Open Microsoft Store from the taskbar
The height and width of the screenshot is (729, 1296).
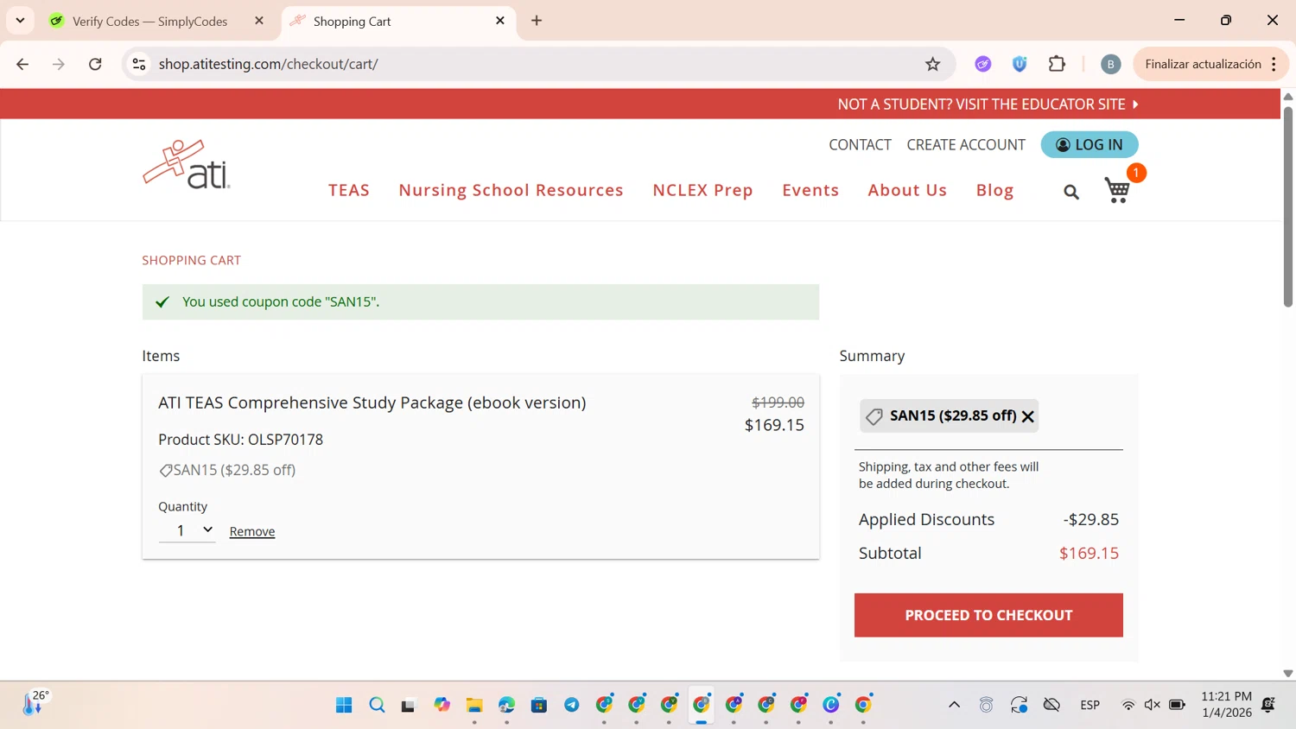pos(539,705)
